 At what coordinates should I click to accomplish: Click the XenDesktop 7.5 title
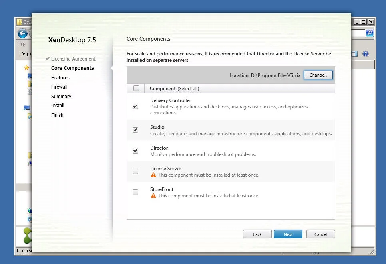pyautogui.click(x=72, y=40)
